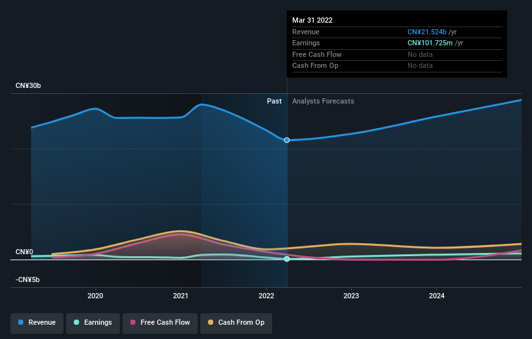532x339 pixels.
Task: Click 'No data' in the Cash From Op row
Action: pos(420,66)
